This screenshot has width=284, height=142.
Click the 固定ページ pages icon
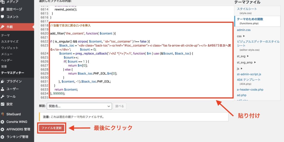[2, 9]
